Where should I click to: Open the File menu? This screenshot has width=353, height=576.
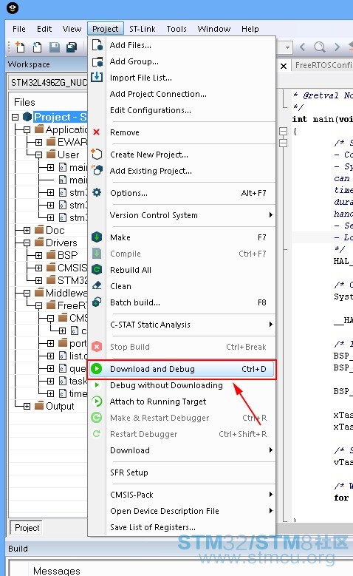point(19,29)
